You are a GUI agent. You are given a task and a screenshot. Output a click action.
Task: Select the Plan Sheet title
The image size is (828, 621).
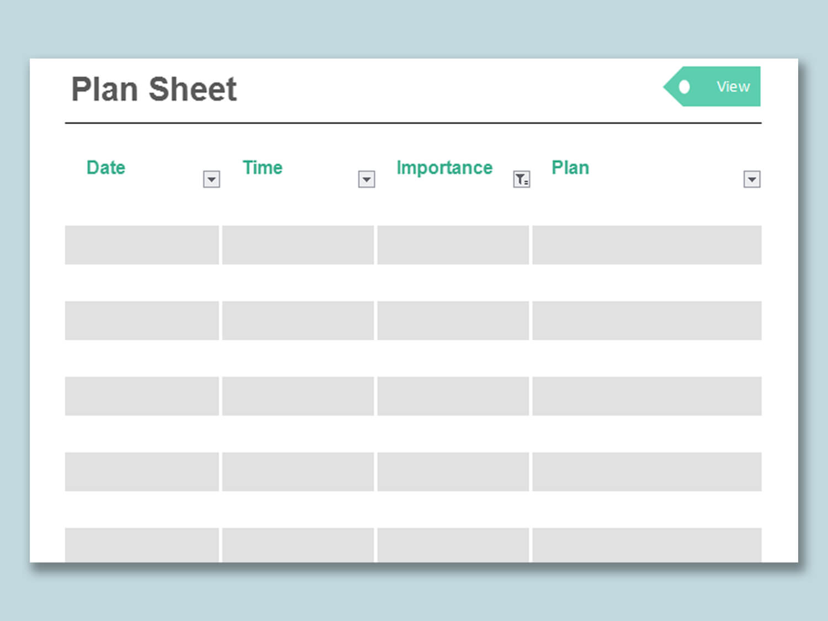coord(154,89)
